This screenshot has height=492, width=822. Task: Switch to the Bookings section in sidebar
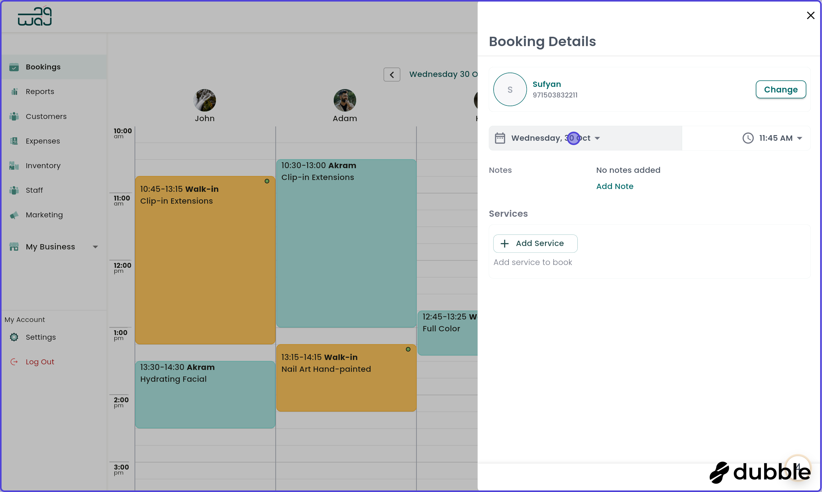43,67
